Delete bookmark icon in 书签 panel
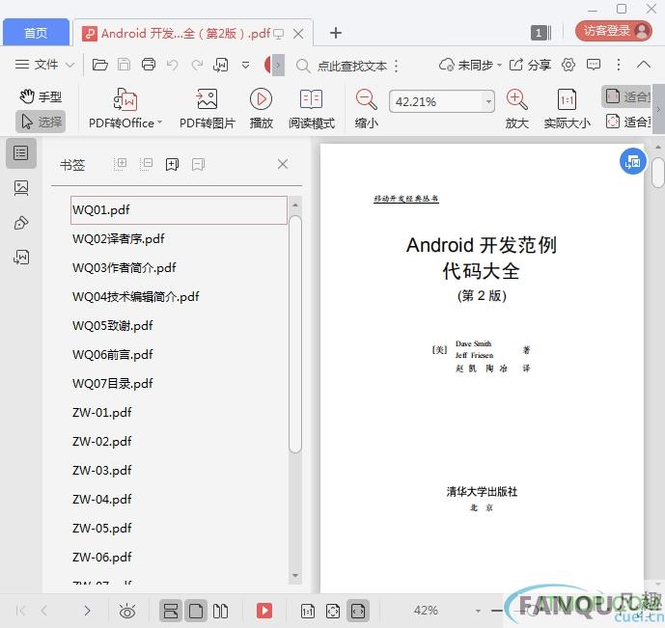The image size is (665, 628). pyautogui.click(x=198, y=164)
